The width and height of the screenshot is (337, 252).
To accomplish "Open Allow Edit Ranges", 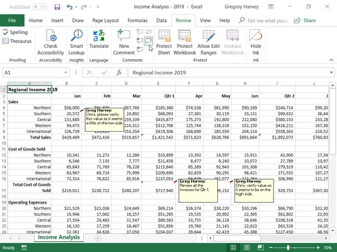I will click(208, 42).
